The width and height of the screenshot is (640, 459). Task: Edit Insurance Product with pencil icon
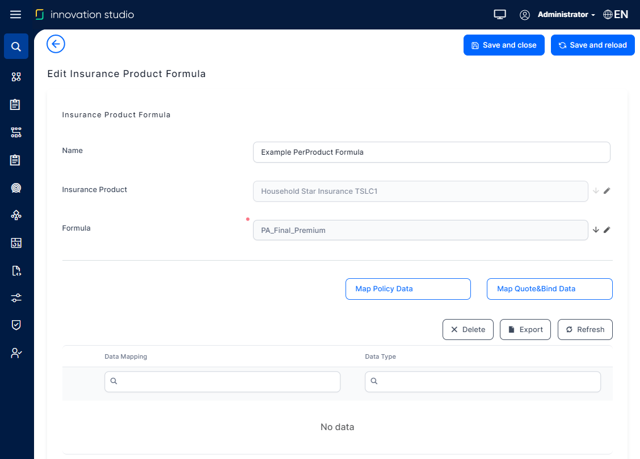coord(607,191)
